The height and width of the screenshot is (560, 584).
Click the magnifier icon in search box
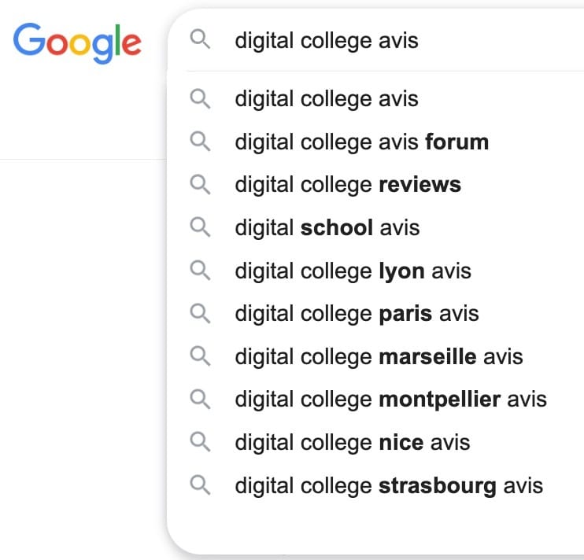[201, 40]
